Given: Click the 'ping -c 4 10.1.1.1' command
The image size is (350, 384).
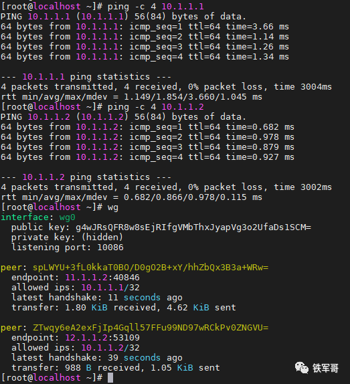Looking at the screenshot, I should click(x=156, y=7).
